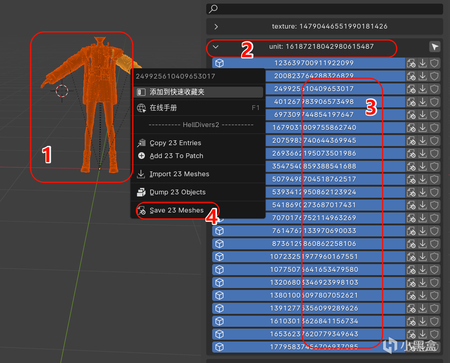
Task: Click the texture 14790446551990181426 header label
Action: [x=330, y=26]
